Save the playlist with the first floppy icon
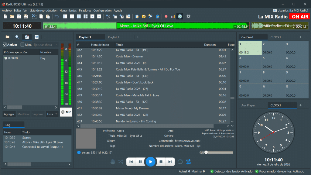 point(19,16)
